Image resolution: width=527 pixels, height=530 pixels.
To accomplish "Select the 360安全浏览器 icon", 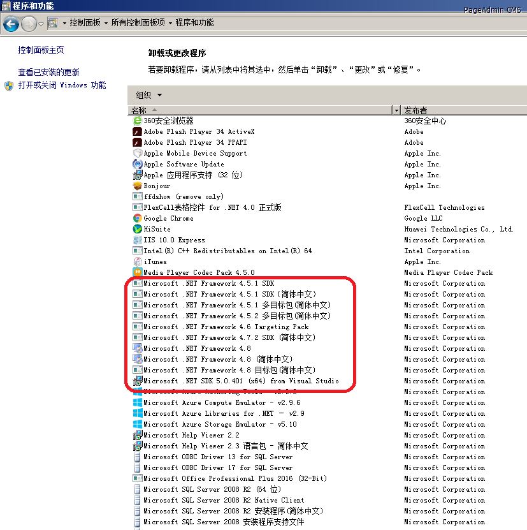I will pos(138,121).
